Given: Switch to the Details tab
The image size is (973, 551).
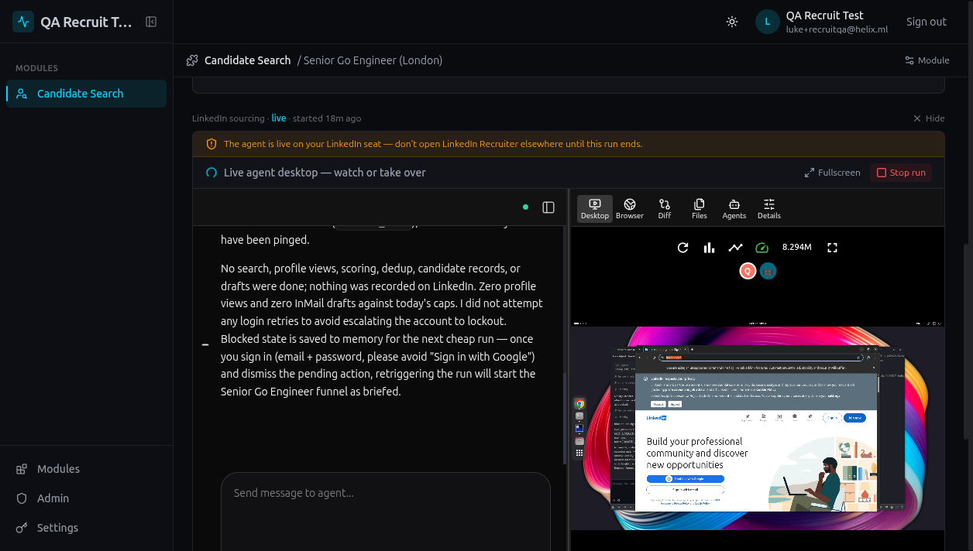Looking at the screenshot, I should coord(769,208).
